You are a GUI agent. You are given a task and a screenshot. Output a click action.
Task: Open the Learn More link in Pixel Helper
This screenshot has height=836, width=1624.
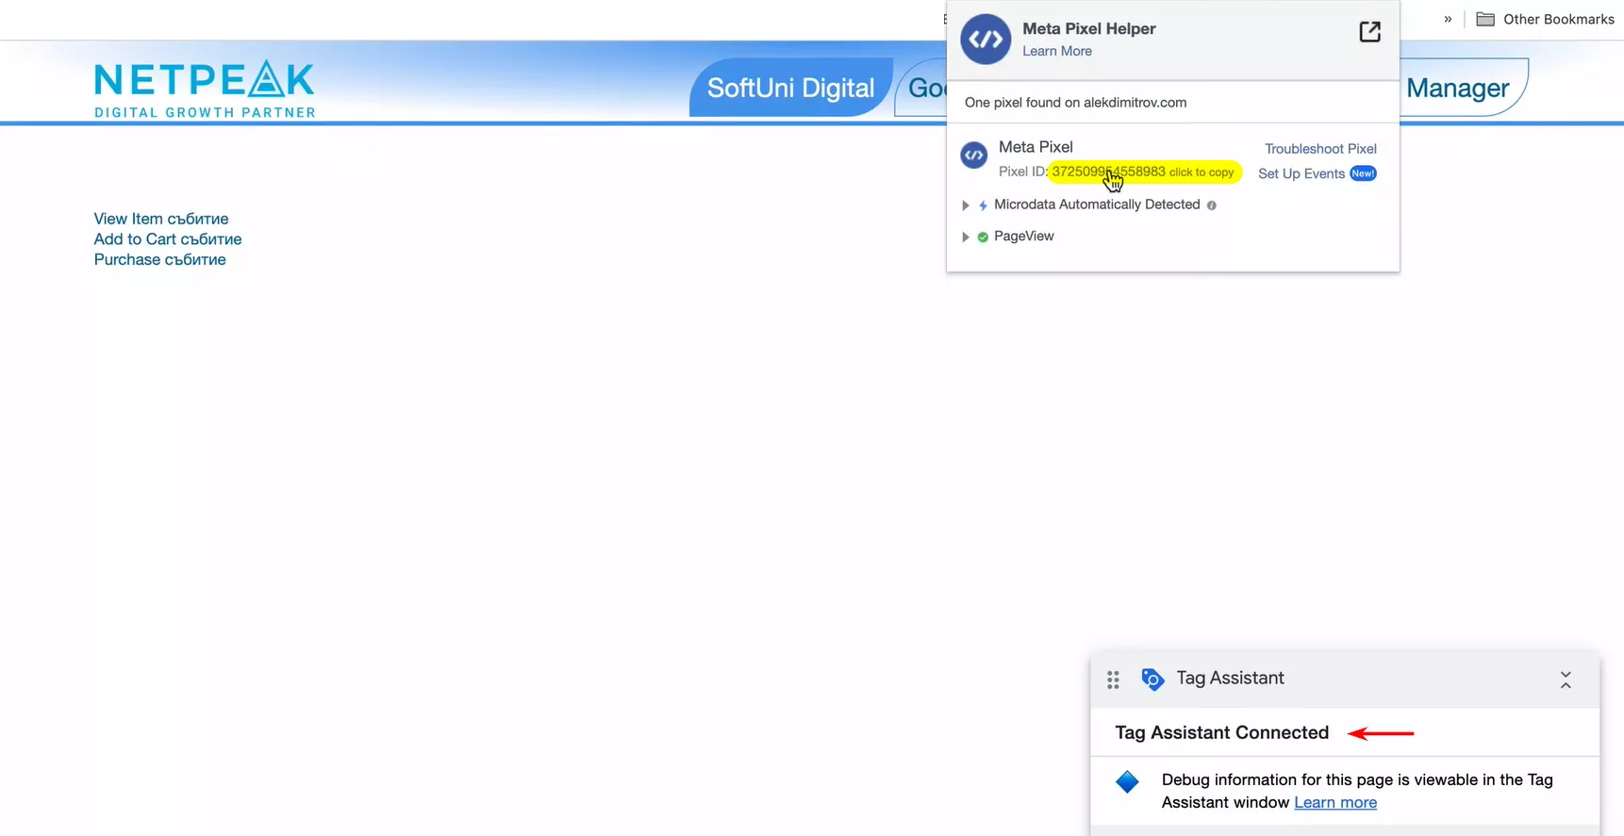[x=1057, y=51]
